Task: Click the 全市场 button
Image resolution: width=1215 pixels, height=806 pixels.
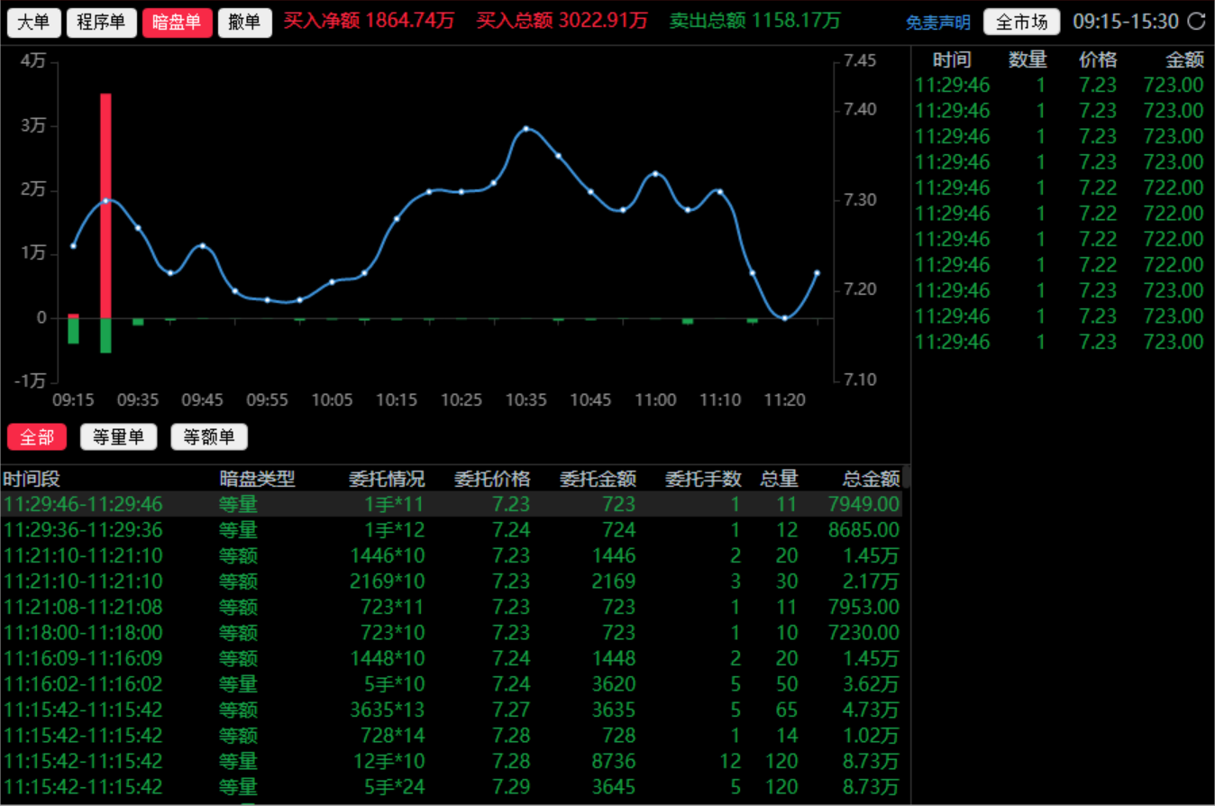Action: coord(1021,23)
